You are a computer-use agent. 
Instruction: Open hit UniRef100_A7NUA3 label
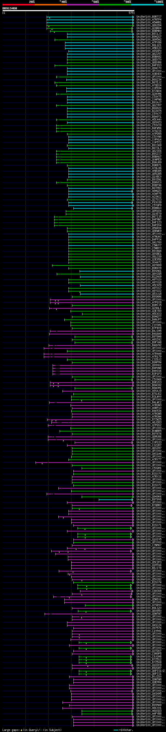tap(149, 236)
